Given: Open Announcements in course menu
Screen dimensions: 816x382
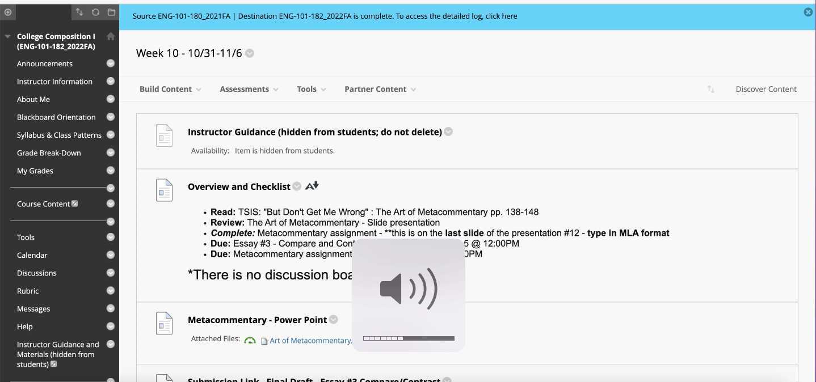Looking at the screenshot, I should (45, 63).
